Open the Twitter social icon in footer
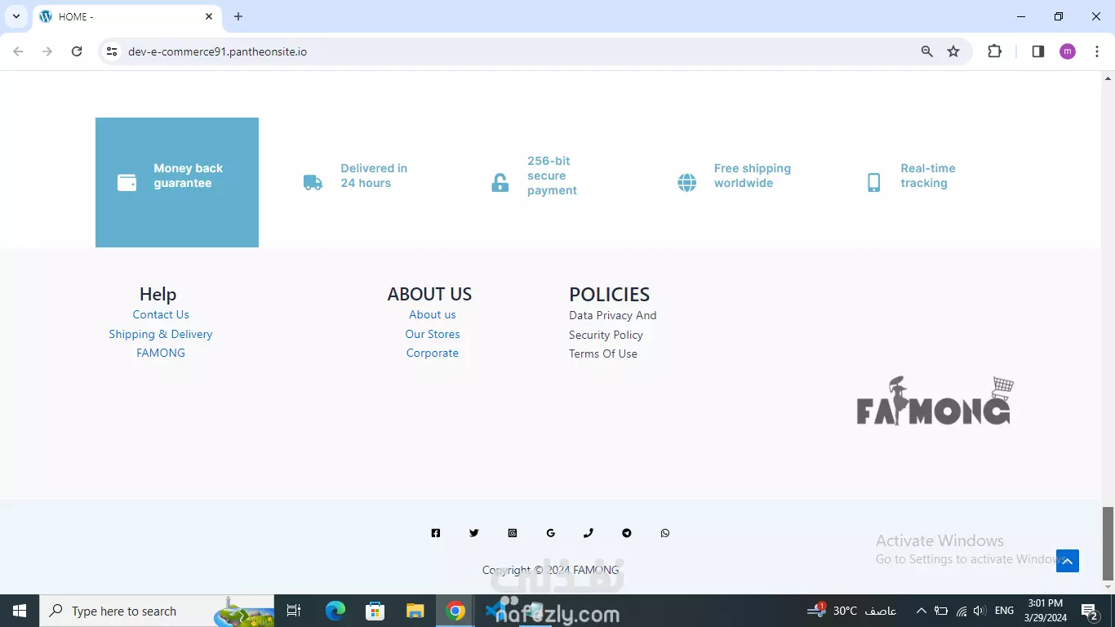This screenshot has width=1115, height=627. (x=474, y=533)
